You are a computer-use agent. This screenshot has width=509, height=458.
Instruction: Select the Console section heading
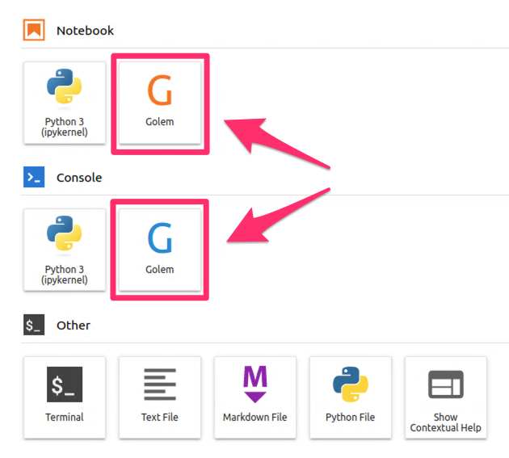coord(79,178)
